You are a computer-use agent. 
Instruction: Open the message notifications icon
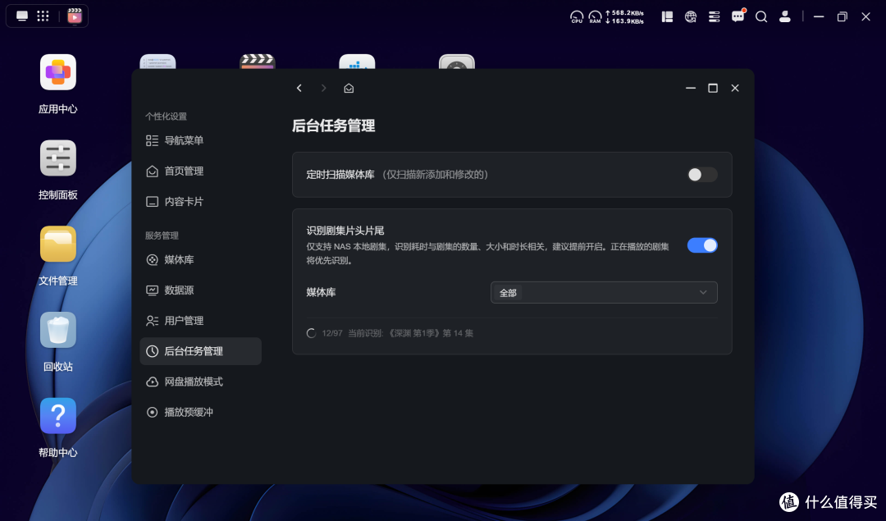pos(738,16)
